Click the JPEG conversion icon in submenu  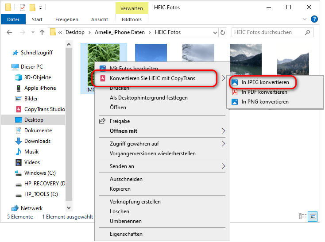tap(235, 82)
